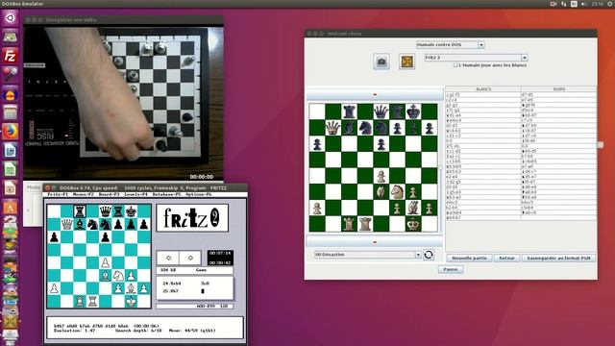
Task: Open LibreOffice Impress from the launcher
Action: pos(10,188)
